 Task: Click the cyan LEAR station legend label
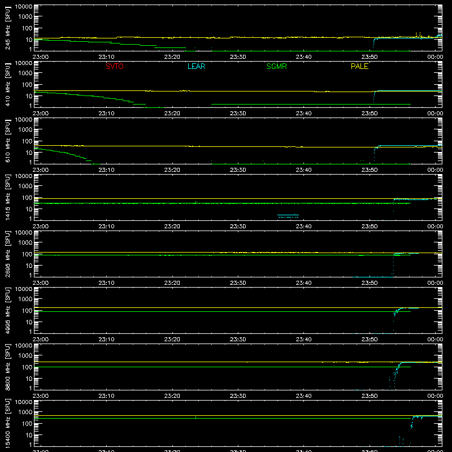tap(196, 66)
